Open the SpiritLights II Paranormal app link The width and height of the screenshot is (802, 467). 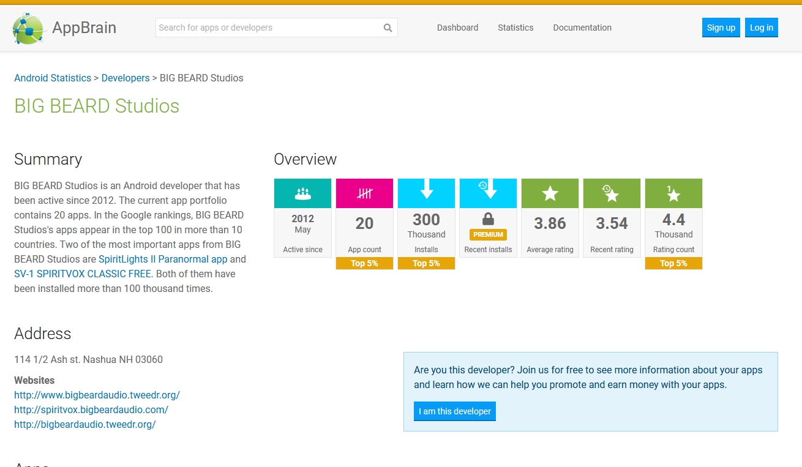click(163, 259)
